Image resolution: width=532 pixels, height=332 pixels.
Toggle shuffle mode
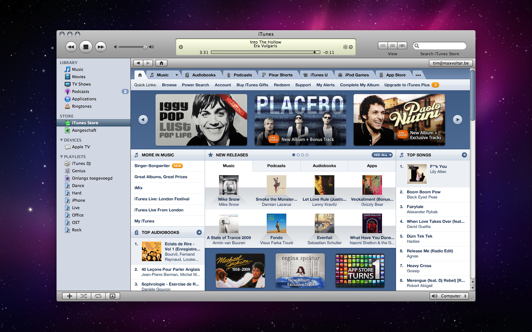tap(84, 296)
